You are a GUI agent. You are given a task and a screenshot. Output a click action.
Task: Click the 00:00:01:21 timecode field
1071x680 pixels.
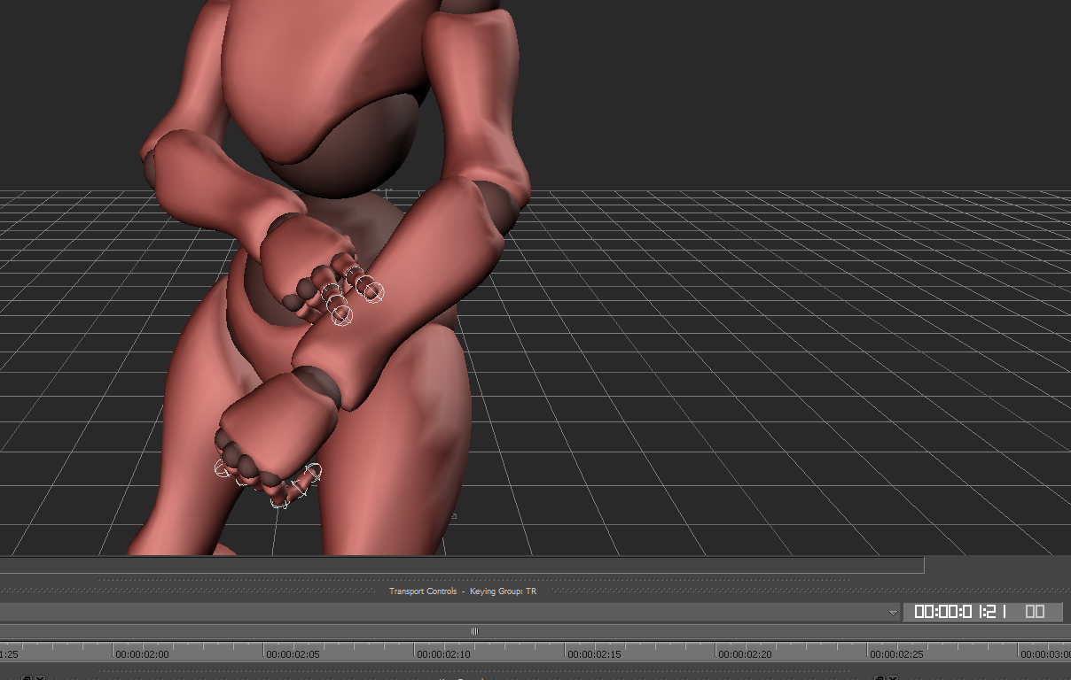click(960, 612)
